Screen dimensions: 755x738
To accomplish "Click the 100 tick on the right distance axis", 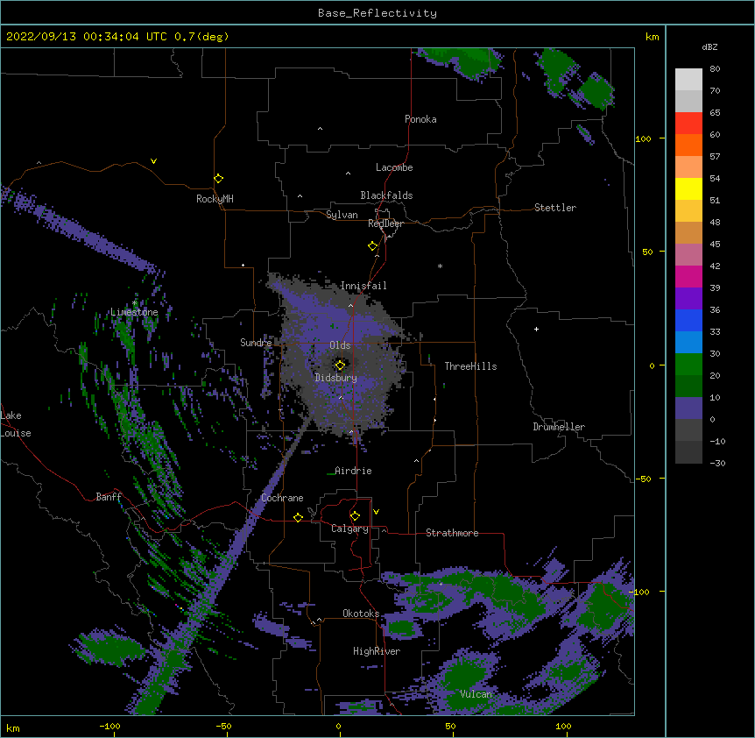I will point(643,138).
